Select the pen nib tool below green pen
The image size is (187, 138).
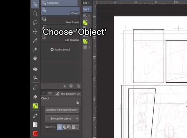point(35,116)
